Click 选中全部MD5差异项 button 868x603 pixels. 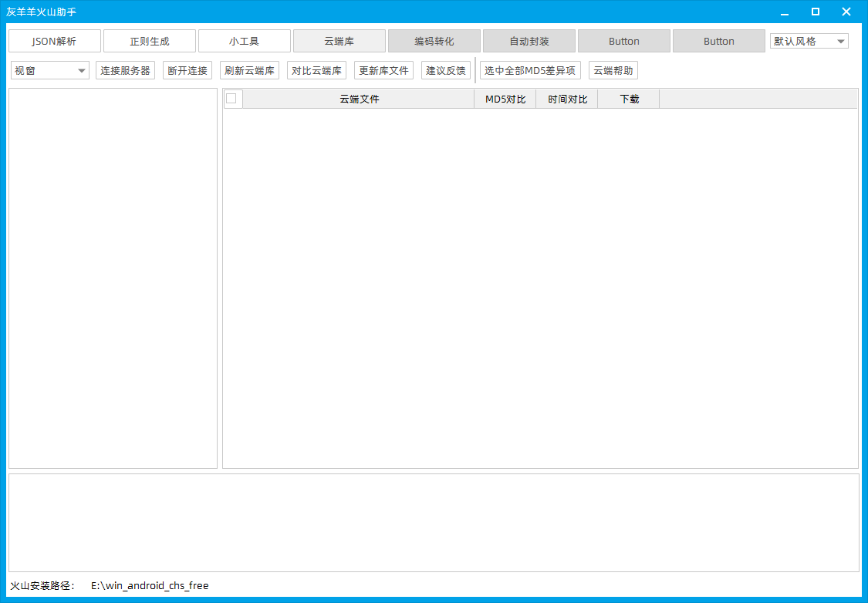tap(530, 70)
